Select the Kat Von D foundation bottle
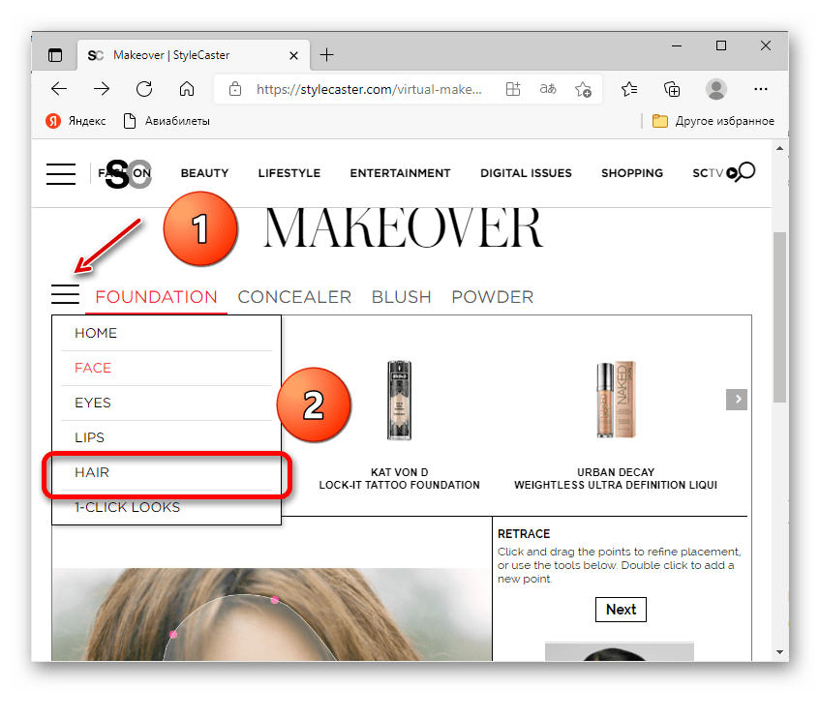 pyautogui.click(x=400, y=401)
